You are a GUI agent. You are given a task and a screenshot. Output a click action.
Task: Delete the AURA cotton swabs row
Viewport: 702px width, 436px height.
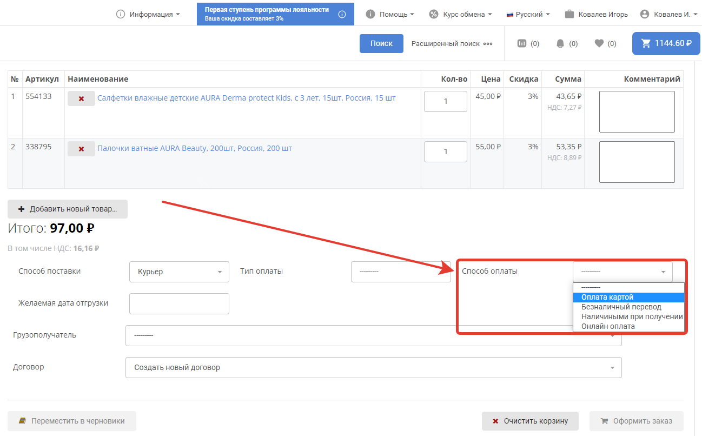(x=81, y=149)
